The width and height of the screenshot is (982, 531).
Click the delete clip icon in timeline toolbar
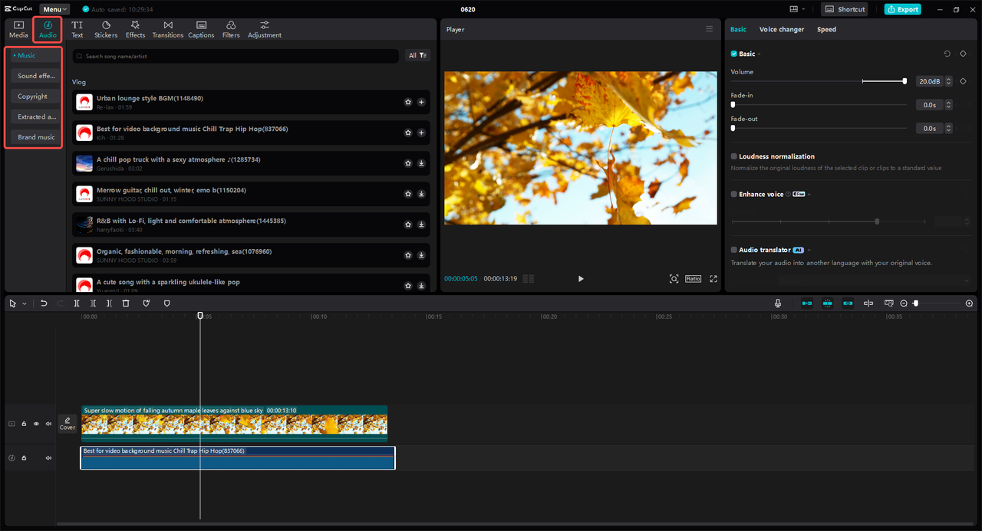click(126, 303)
